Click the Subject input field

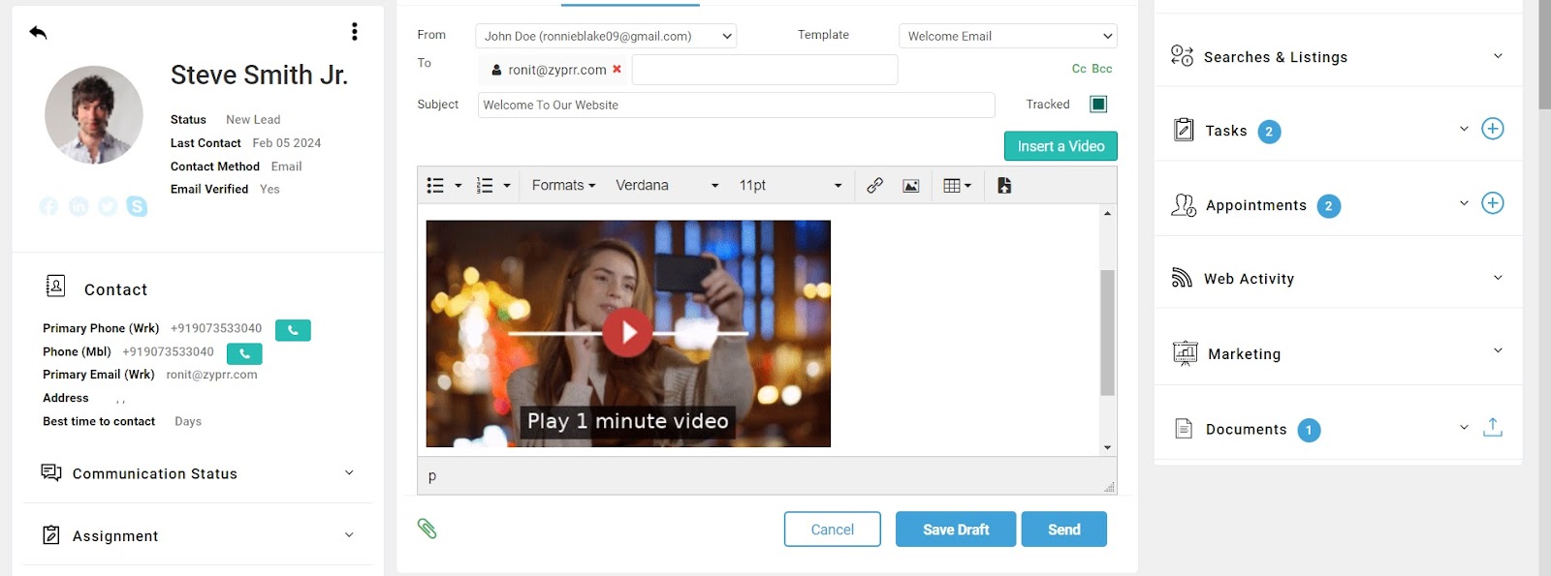(736, 105)
